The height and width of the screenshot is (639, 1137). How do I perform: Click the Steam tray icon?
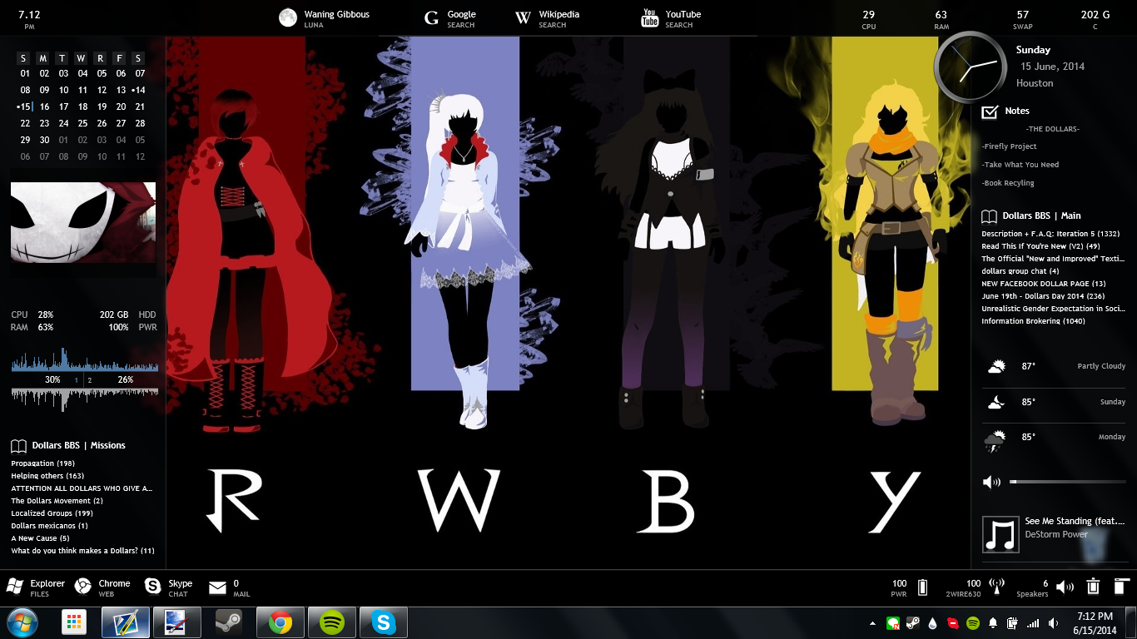pos(913,623)
